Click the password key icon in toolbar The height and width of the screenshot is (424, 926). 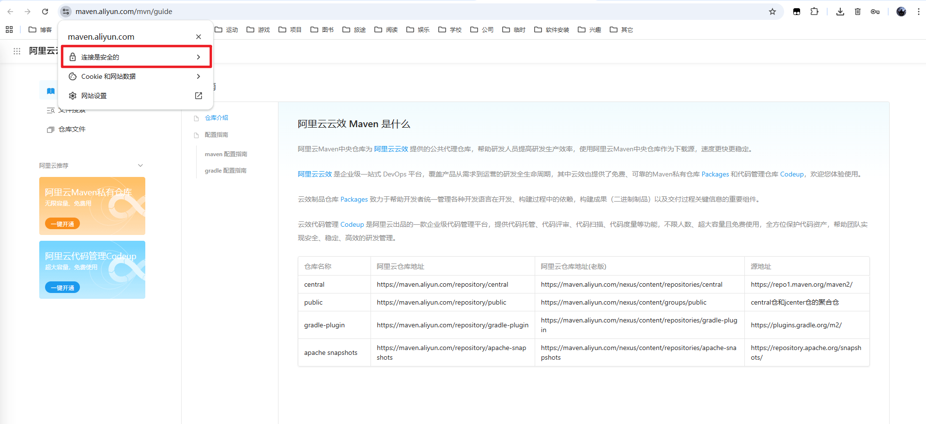(x=875, y=12)
